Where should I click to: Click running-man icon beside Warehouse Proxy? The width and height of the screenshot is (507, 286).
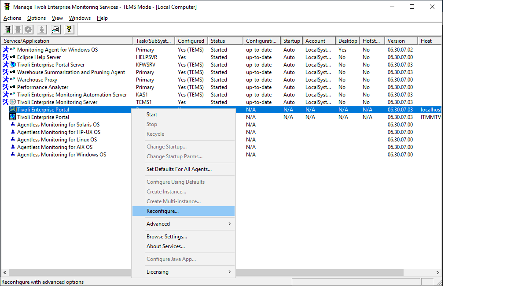point(5,79)
